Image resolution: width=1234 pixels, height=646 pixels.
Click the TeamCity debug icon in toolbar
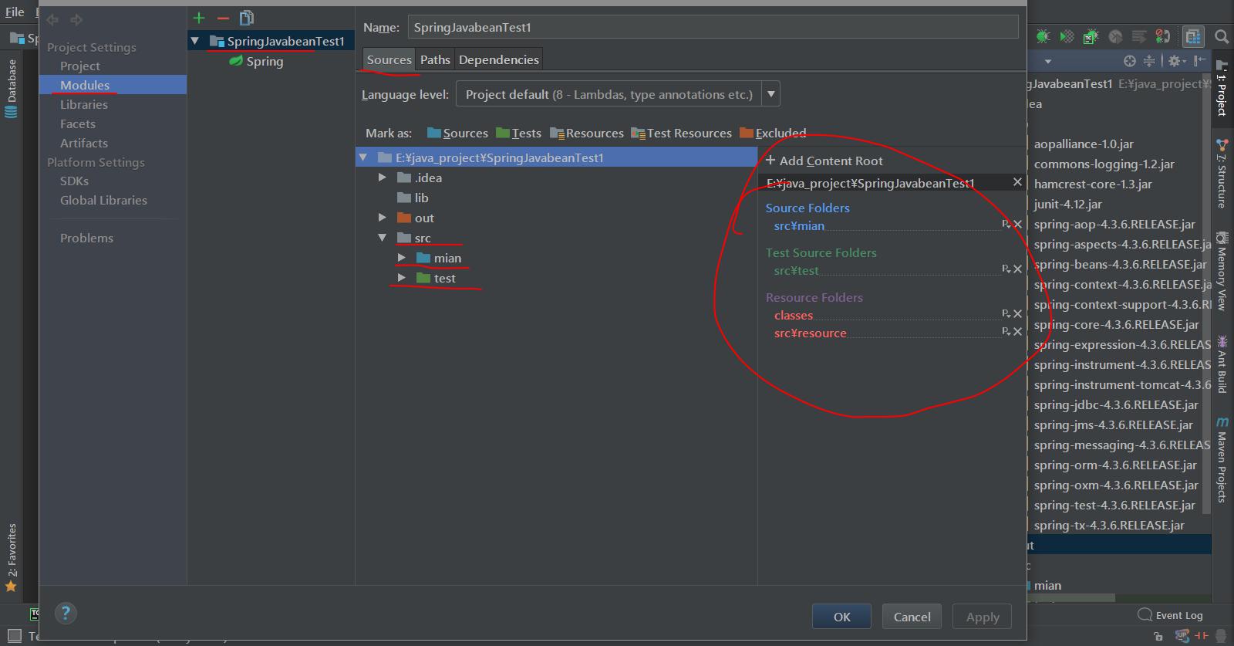[x=1091, y=36]
